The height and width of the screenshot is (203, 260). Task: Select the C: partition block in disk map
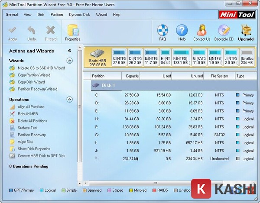119,58
